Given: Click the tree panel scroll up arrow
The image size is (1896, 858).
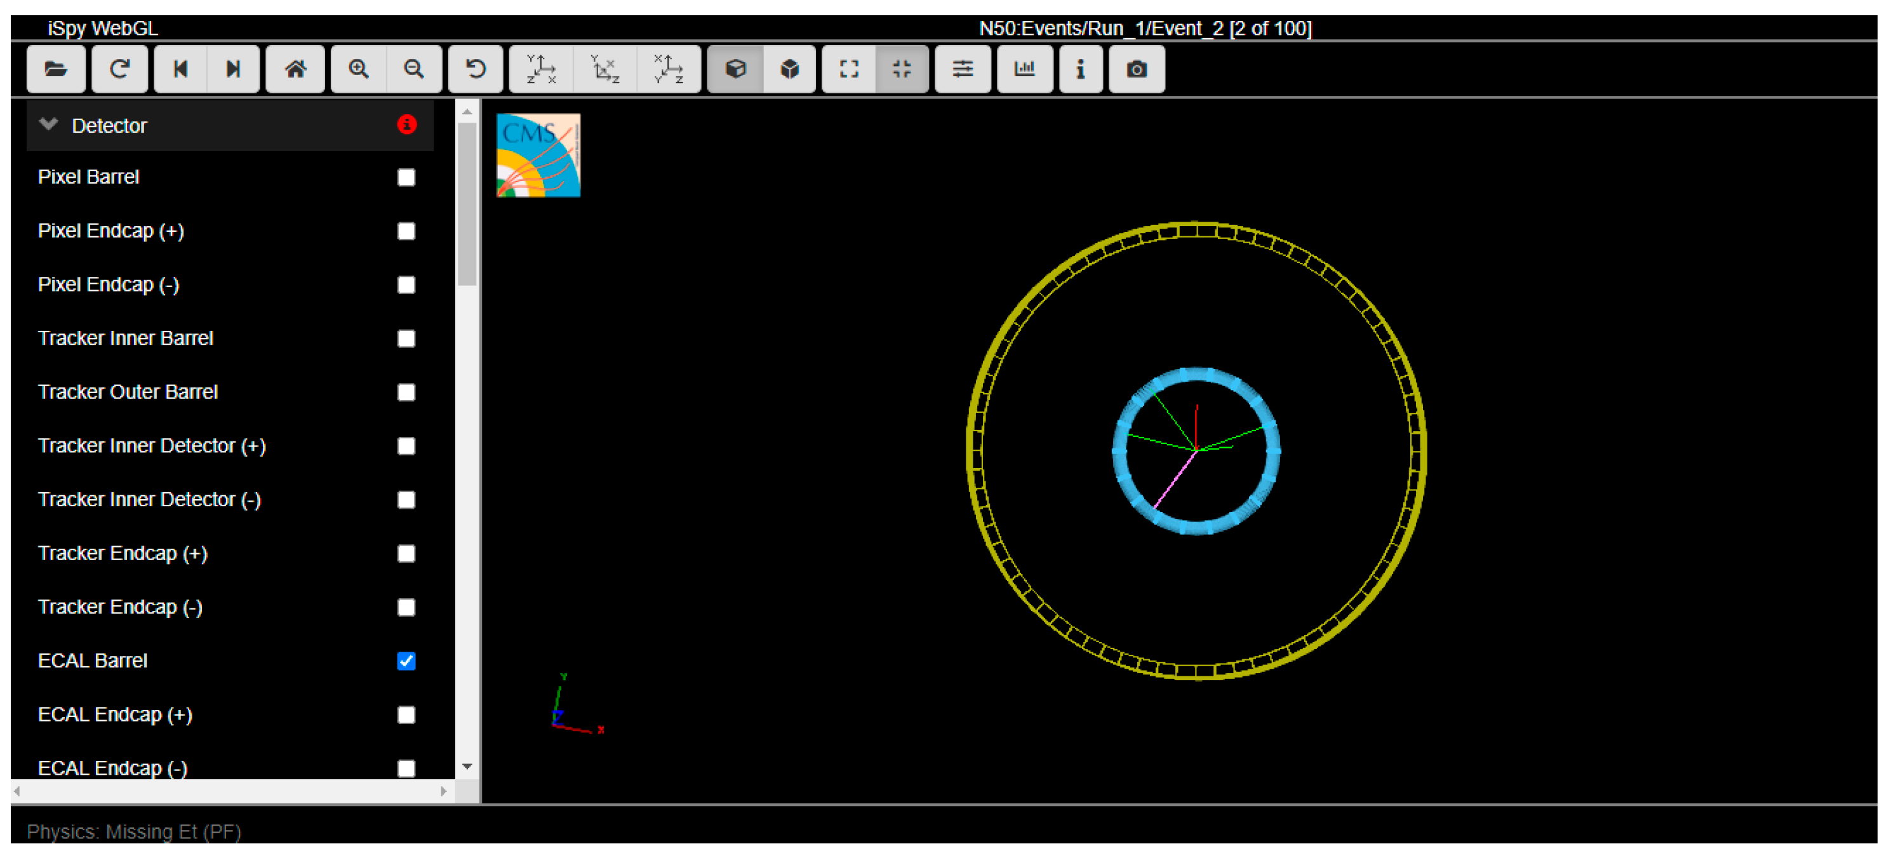Looking at the screenshot, I should pyautogui.click(x=467, y=112).
